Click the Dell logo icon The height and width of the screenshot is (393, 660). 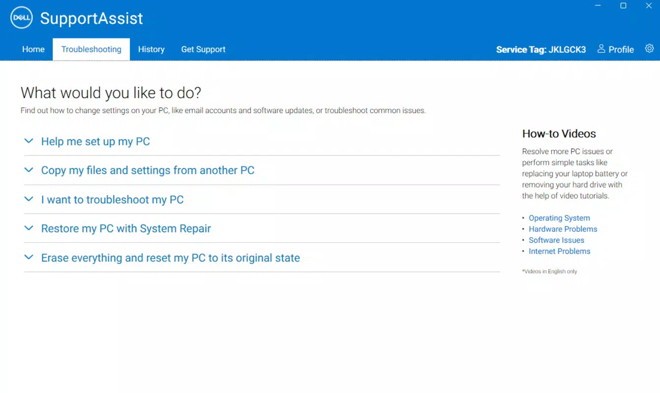pos(21,18)
